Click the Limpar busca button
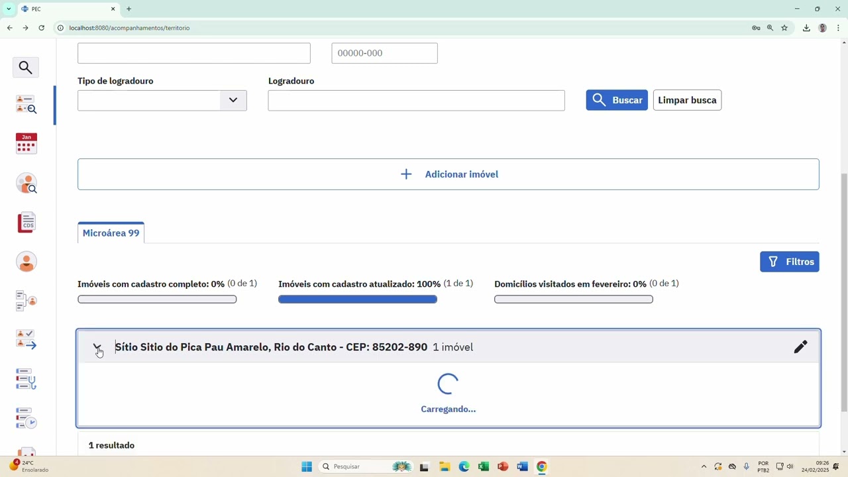 pyautogui.click(x=687, y=100)
